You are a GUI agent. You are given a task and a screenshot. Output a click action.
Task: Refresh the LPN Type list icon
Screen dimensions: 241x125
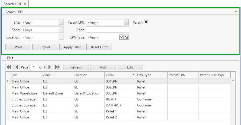point(126,37)
